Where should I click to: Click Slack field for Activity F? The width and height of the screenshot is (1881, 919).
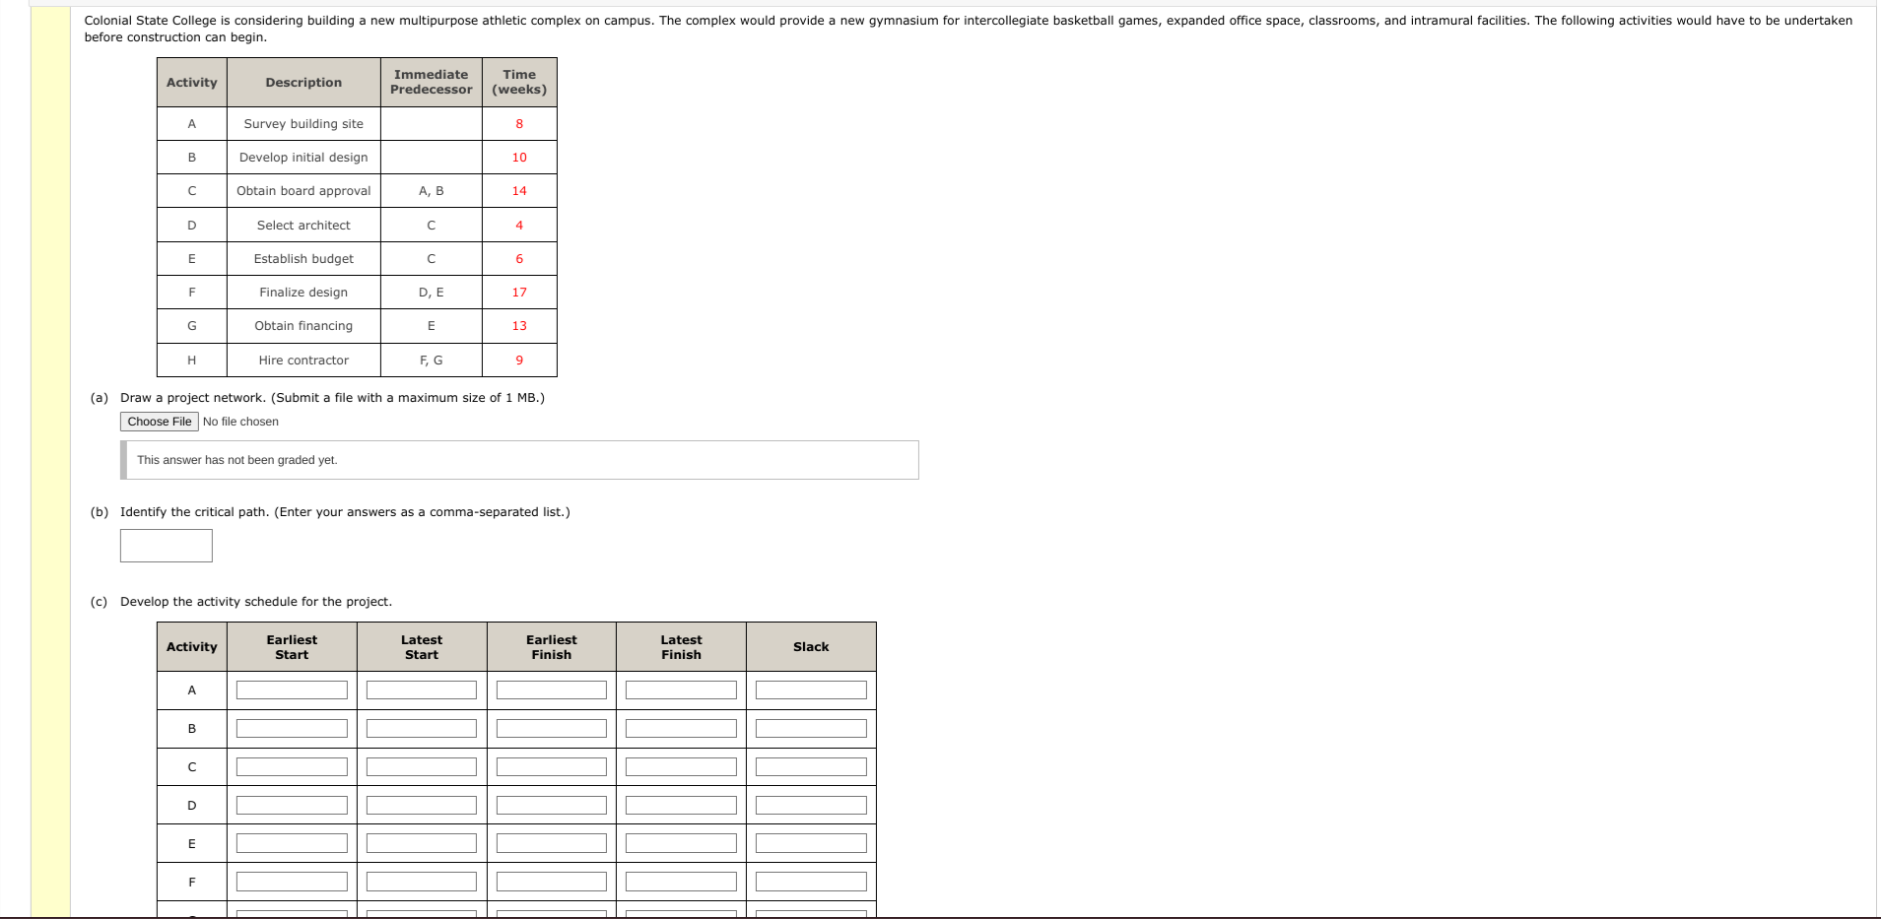(x=810, y=882)
